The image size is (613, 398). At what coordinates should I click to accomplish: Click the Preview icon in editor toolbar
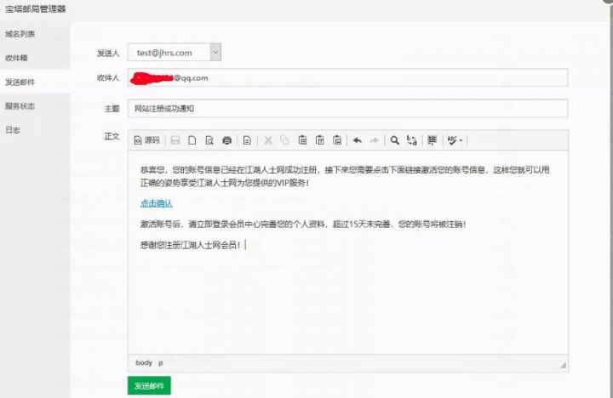click(209, 139)
